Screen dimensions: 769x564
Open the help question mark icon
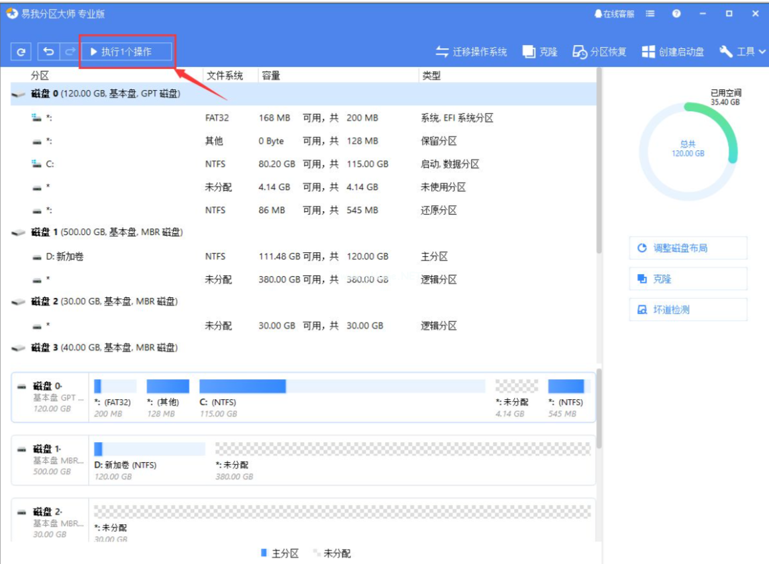[x=676, y=13]
